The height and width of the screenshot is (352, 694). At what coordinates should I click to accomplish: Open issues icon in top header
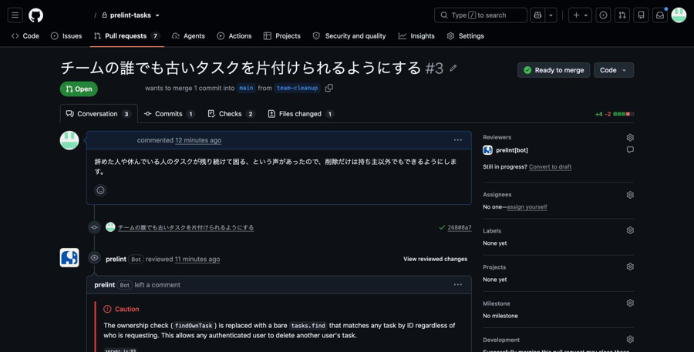click(x=603, y=15)
